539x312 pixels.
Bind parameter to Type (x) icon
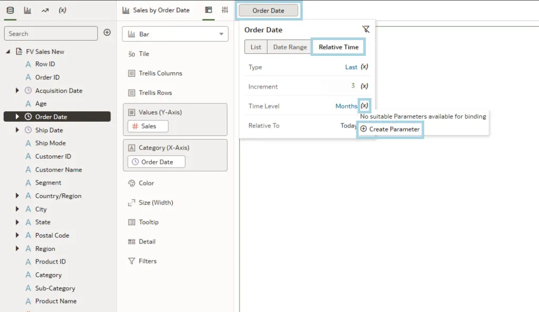(364, 67)
